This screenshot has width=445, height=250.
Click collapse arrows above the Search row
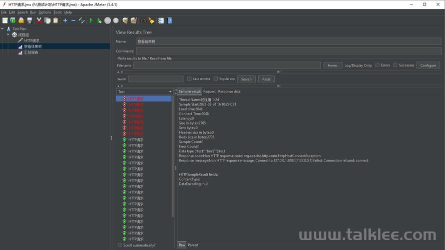click(x=120, y=72)
